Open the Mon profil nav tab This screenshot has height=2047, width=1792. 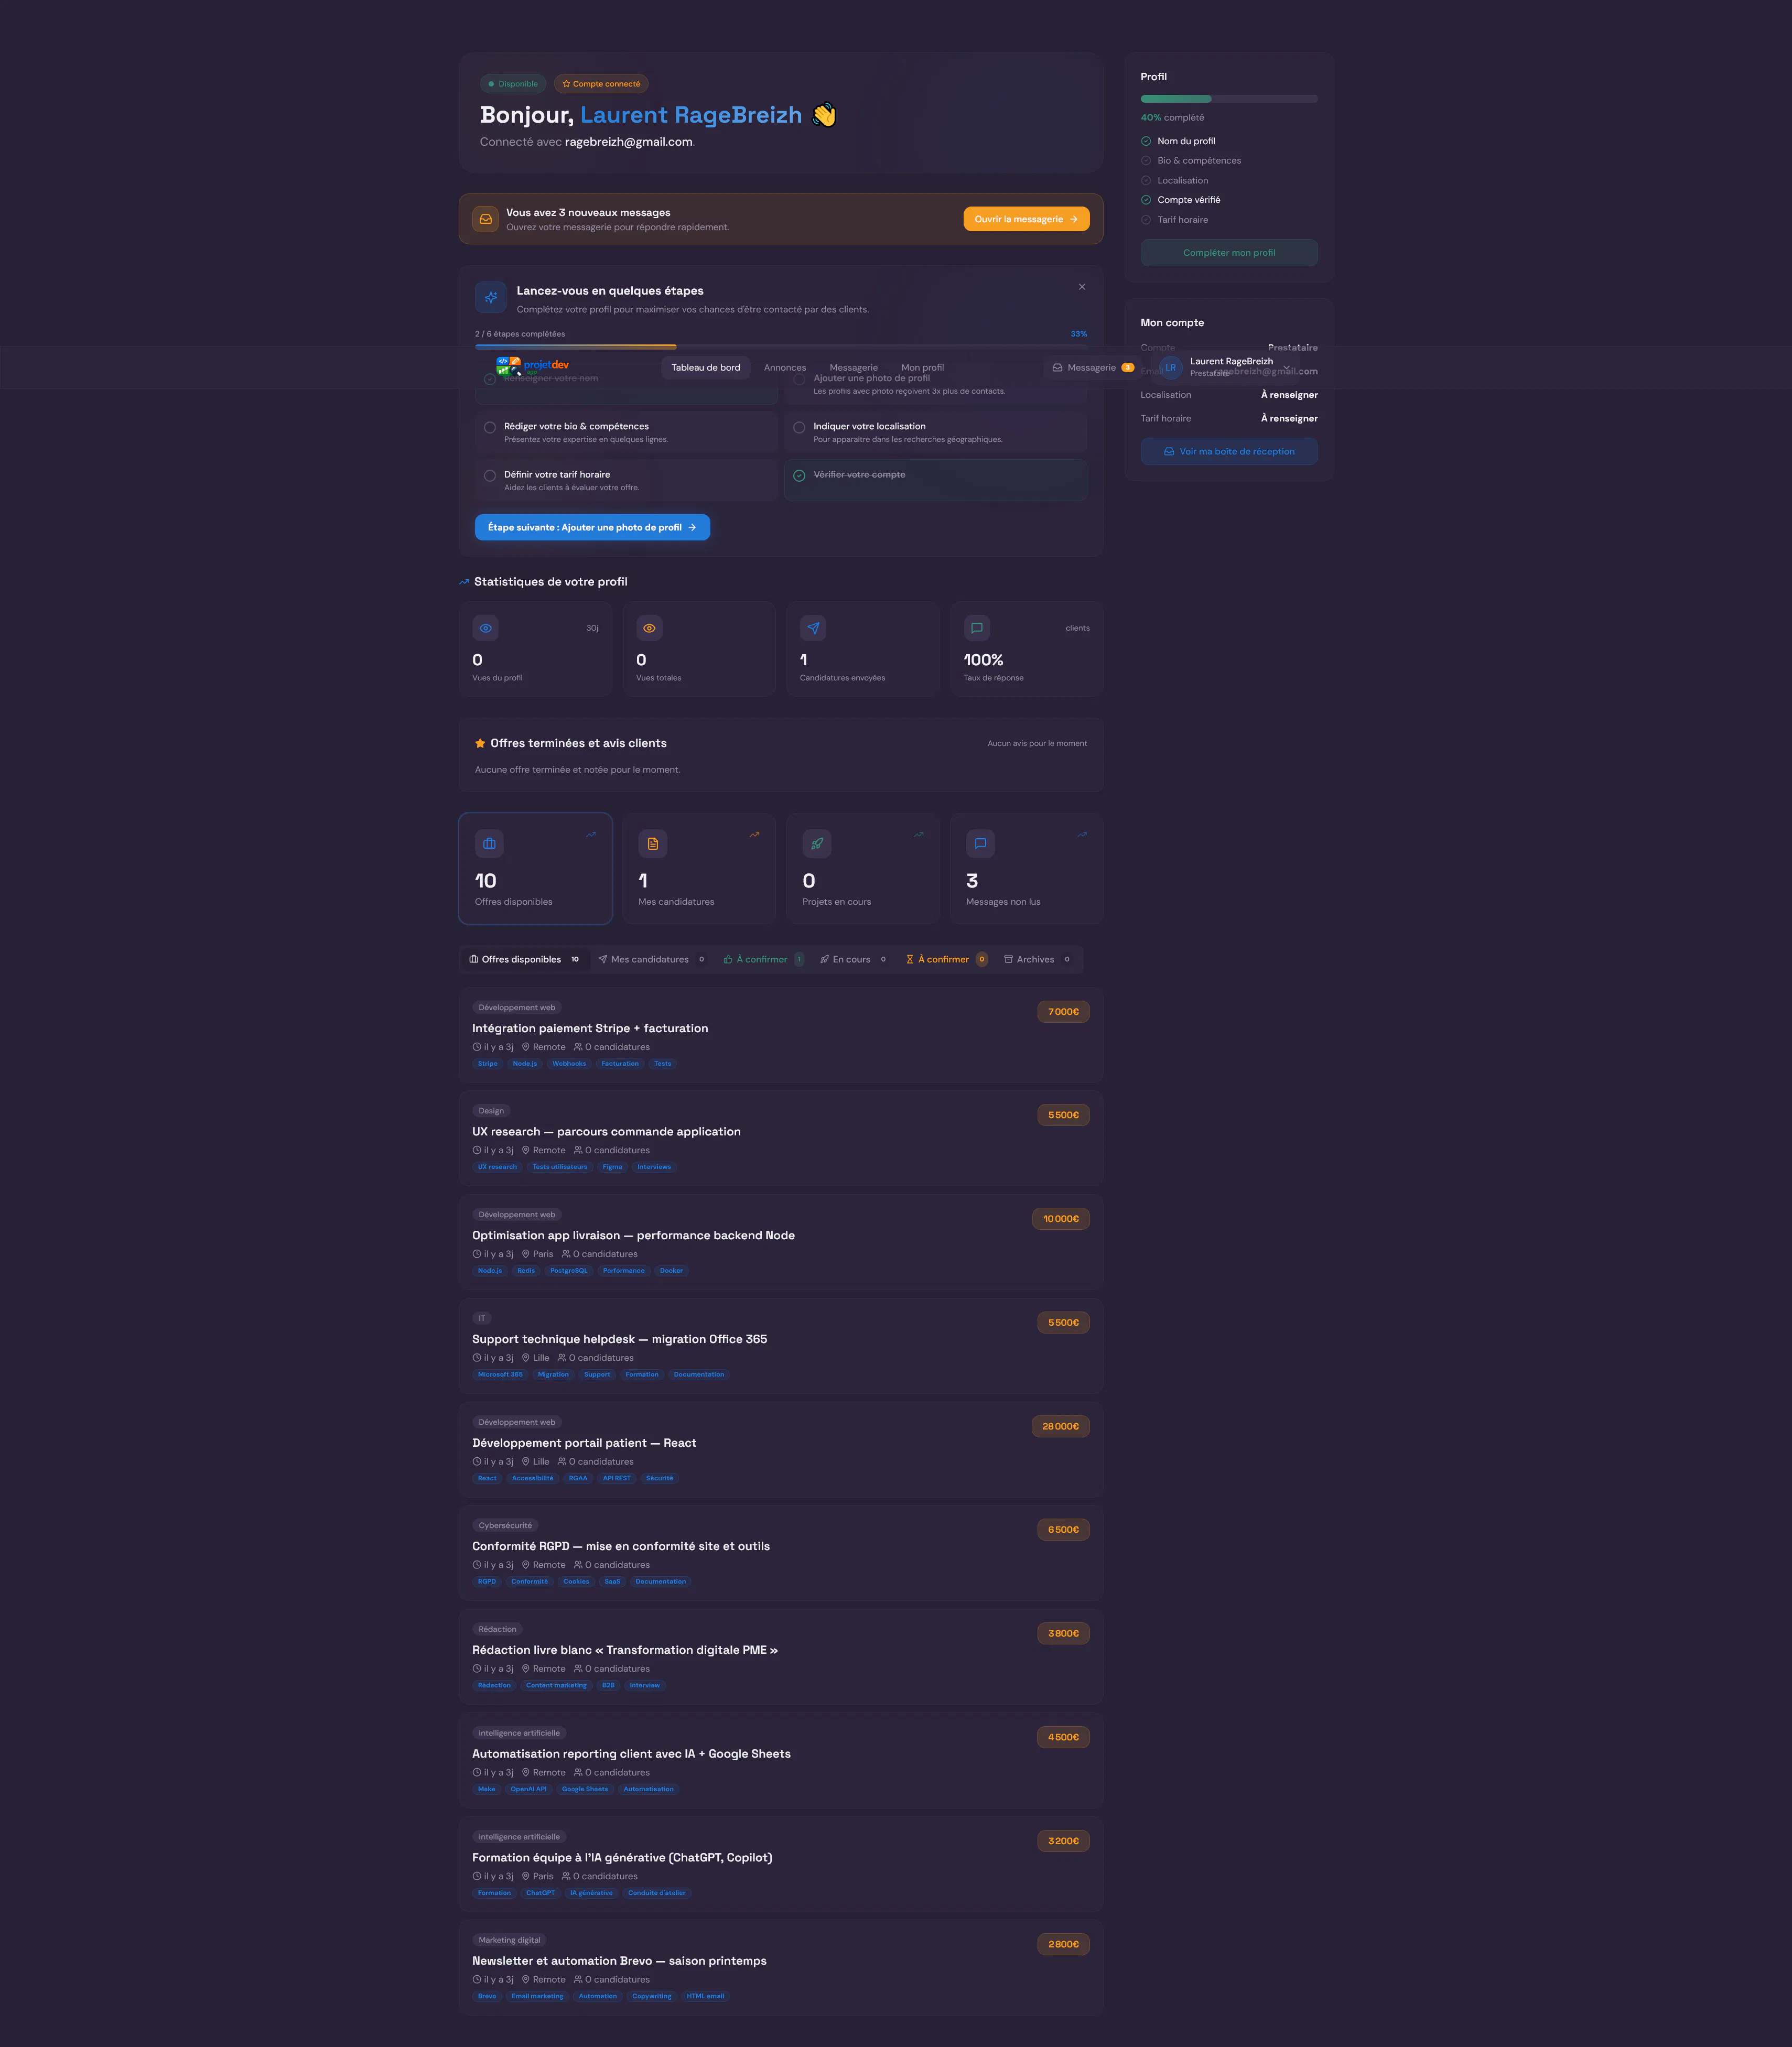point(922,367)
